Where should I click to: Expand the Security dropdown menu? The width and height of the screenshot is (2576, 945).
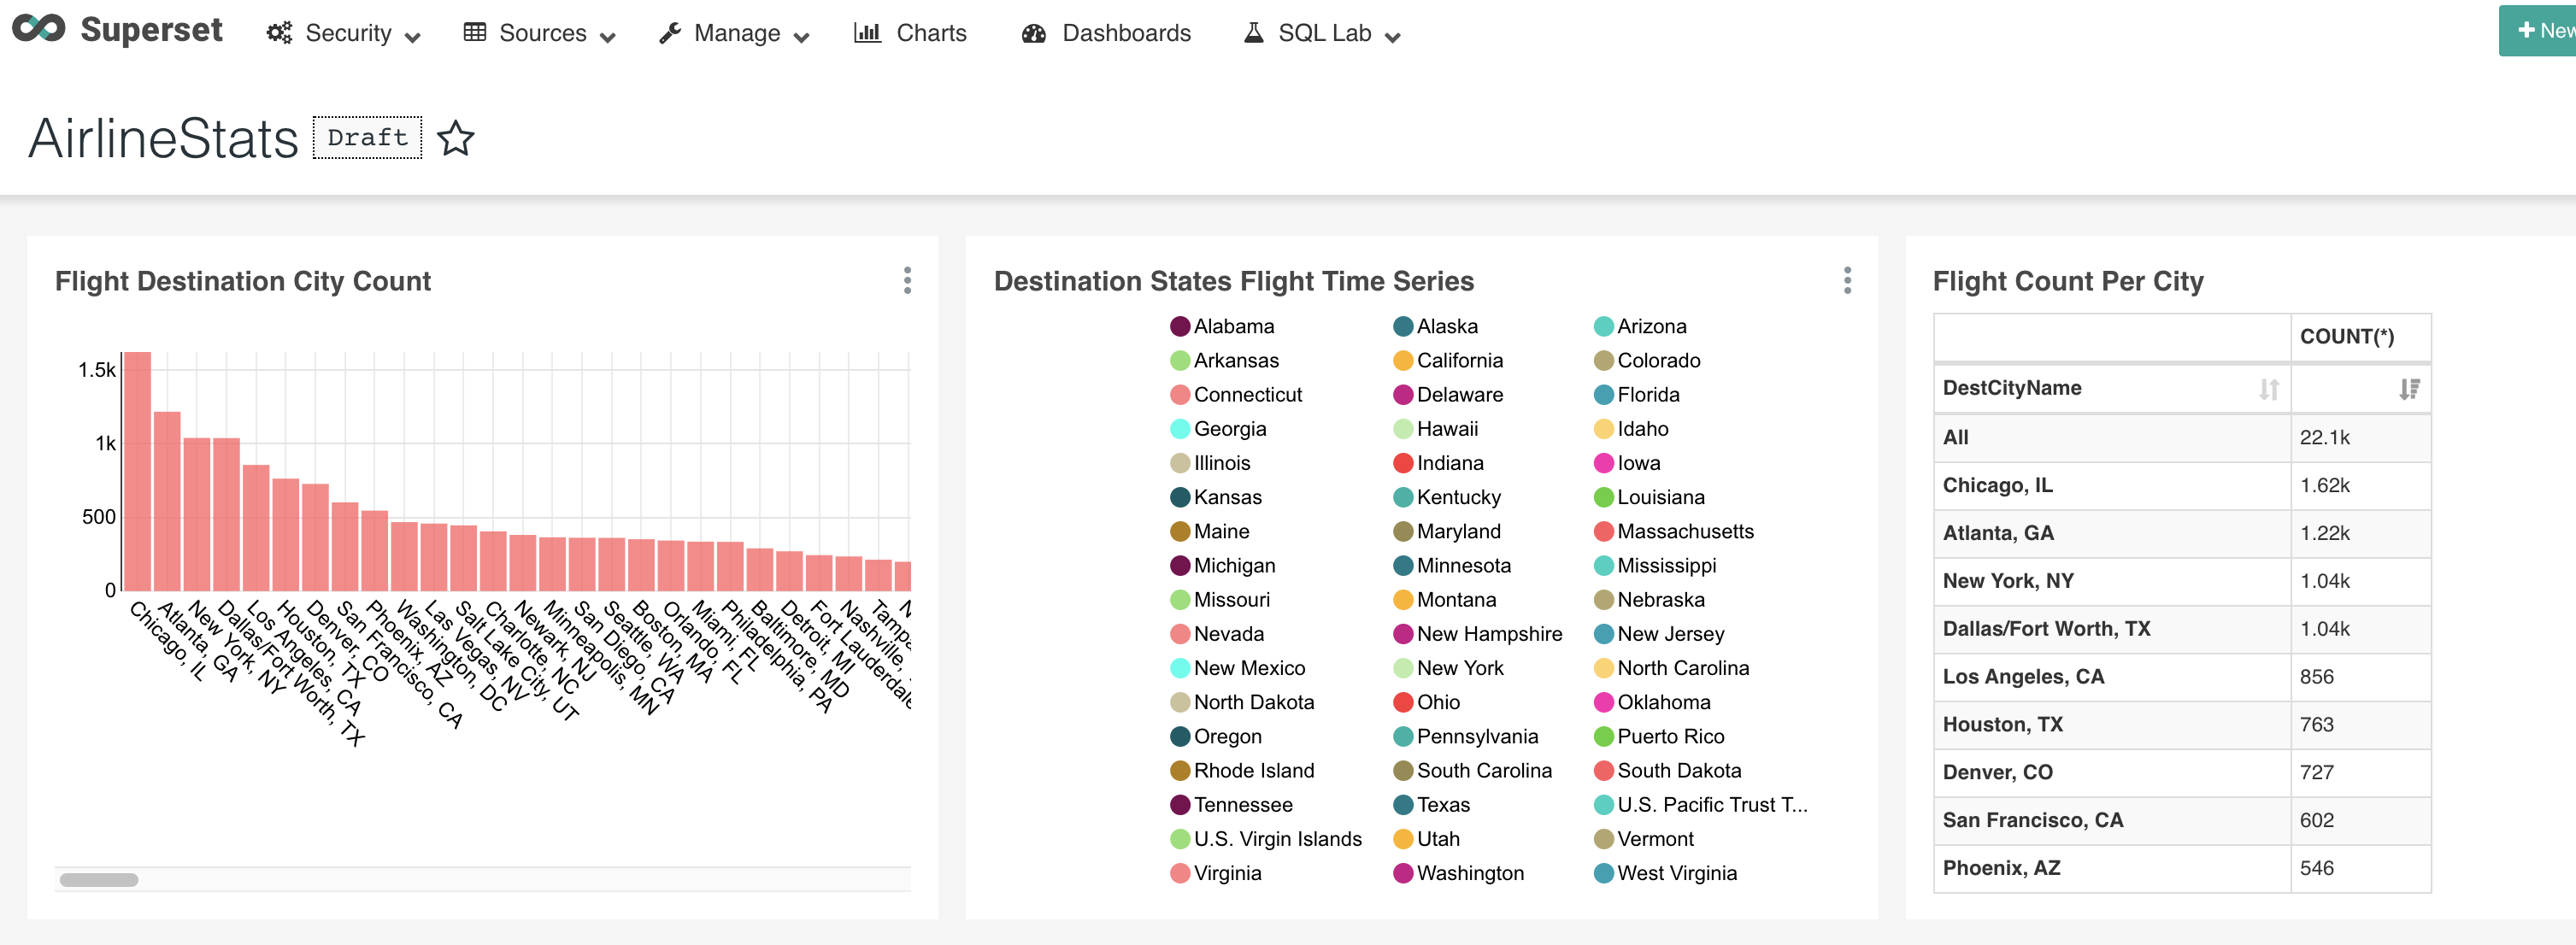pyautogui.click(x=412, y=37)
